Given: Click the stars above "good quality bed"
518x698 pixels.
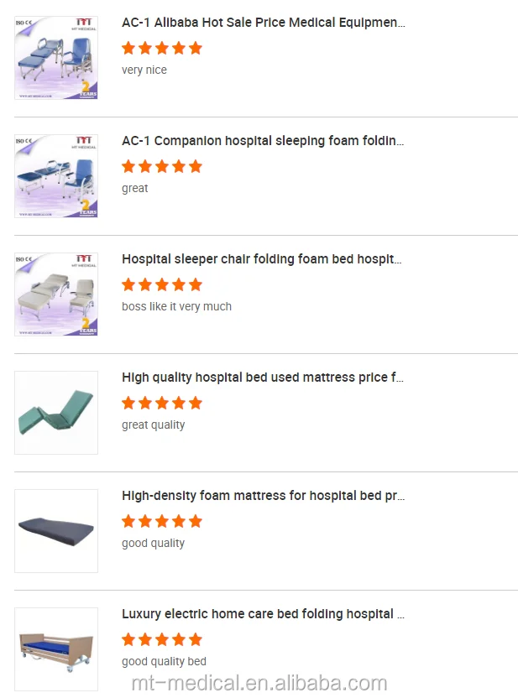Looking at the screenshot, I should tap(162, 639).
